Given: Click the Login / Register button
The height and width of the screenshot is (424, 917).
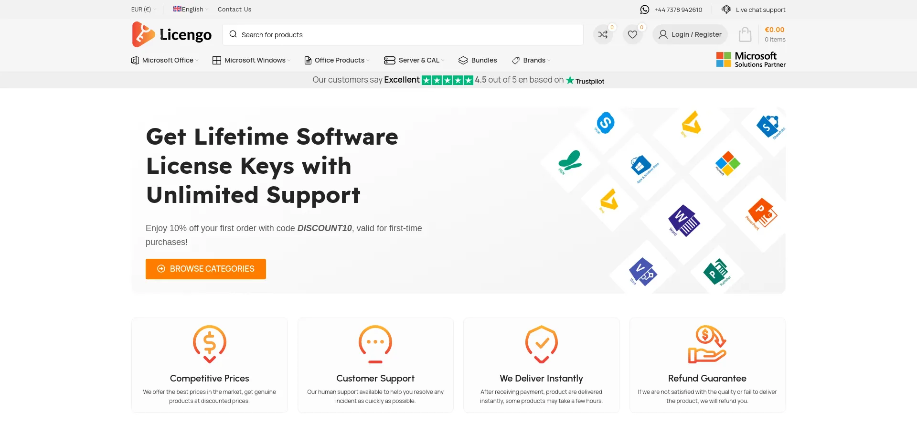Looking at the screenshot, I should tap(690, 34).
